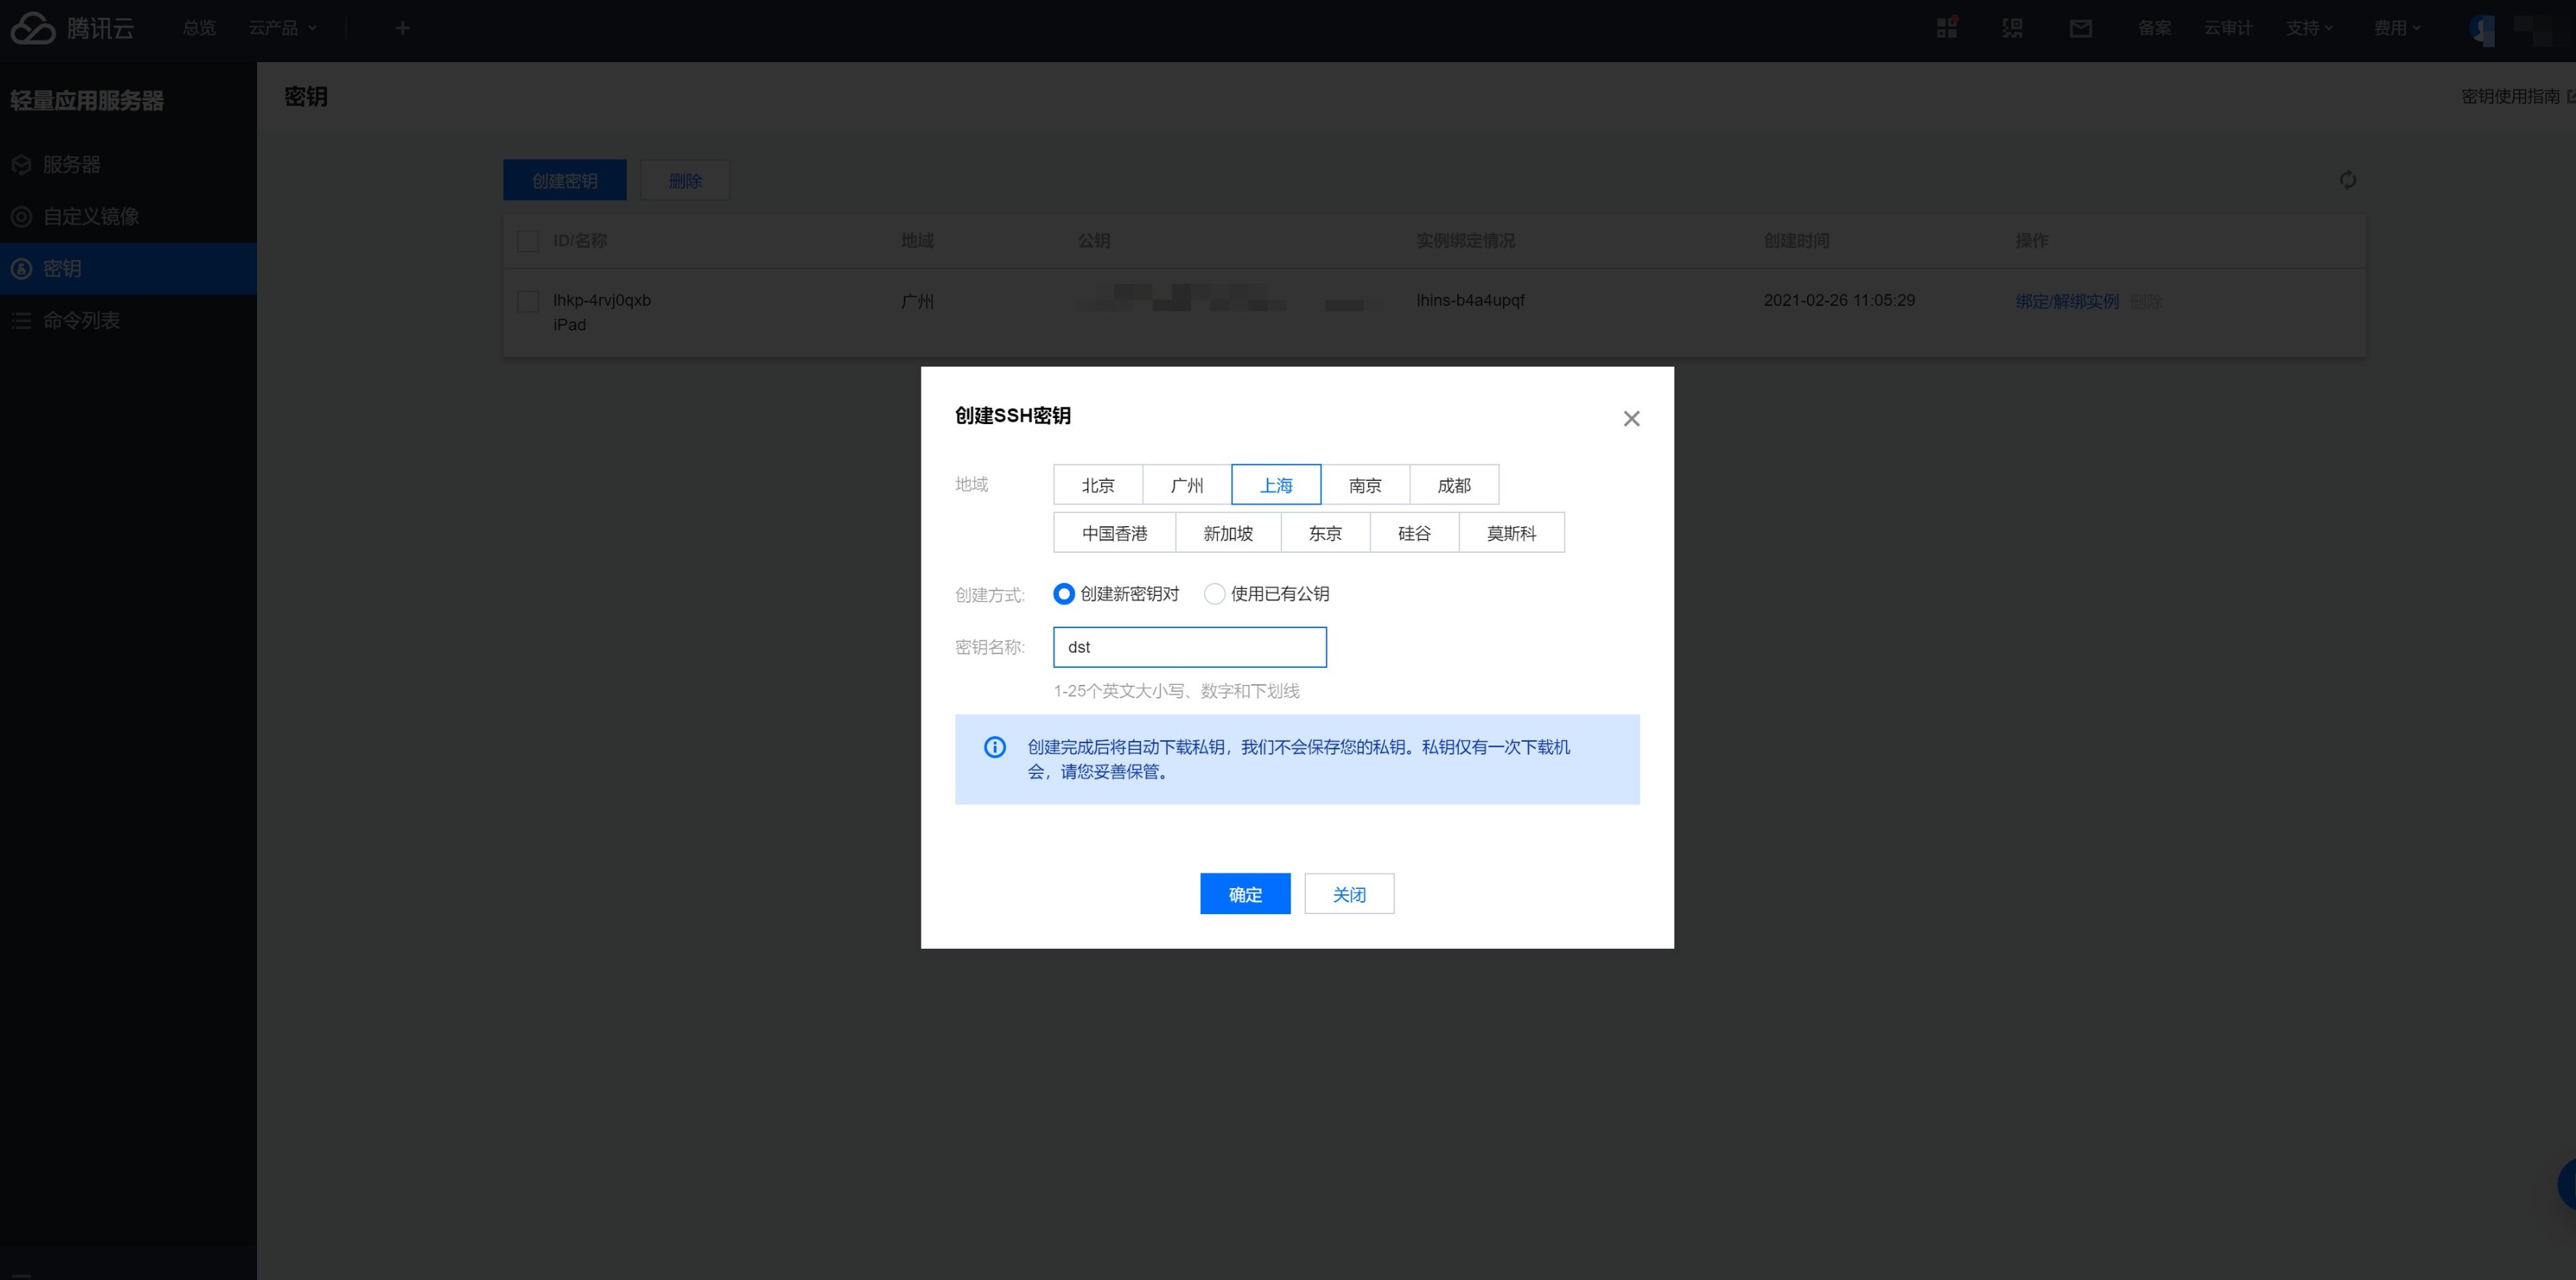2576x1280 pixels.
Task: Click the bound instance lhins-b4a4upqf
Action: tap(1470, 300)
